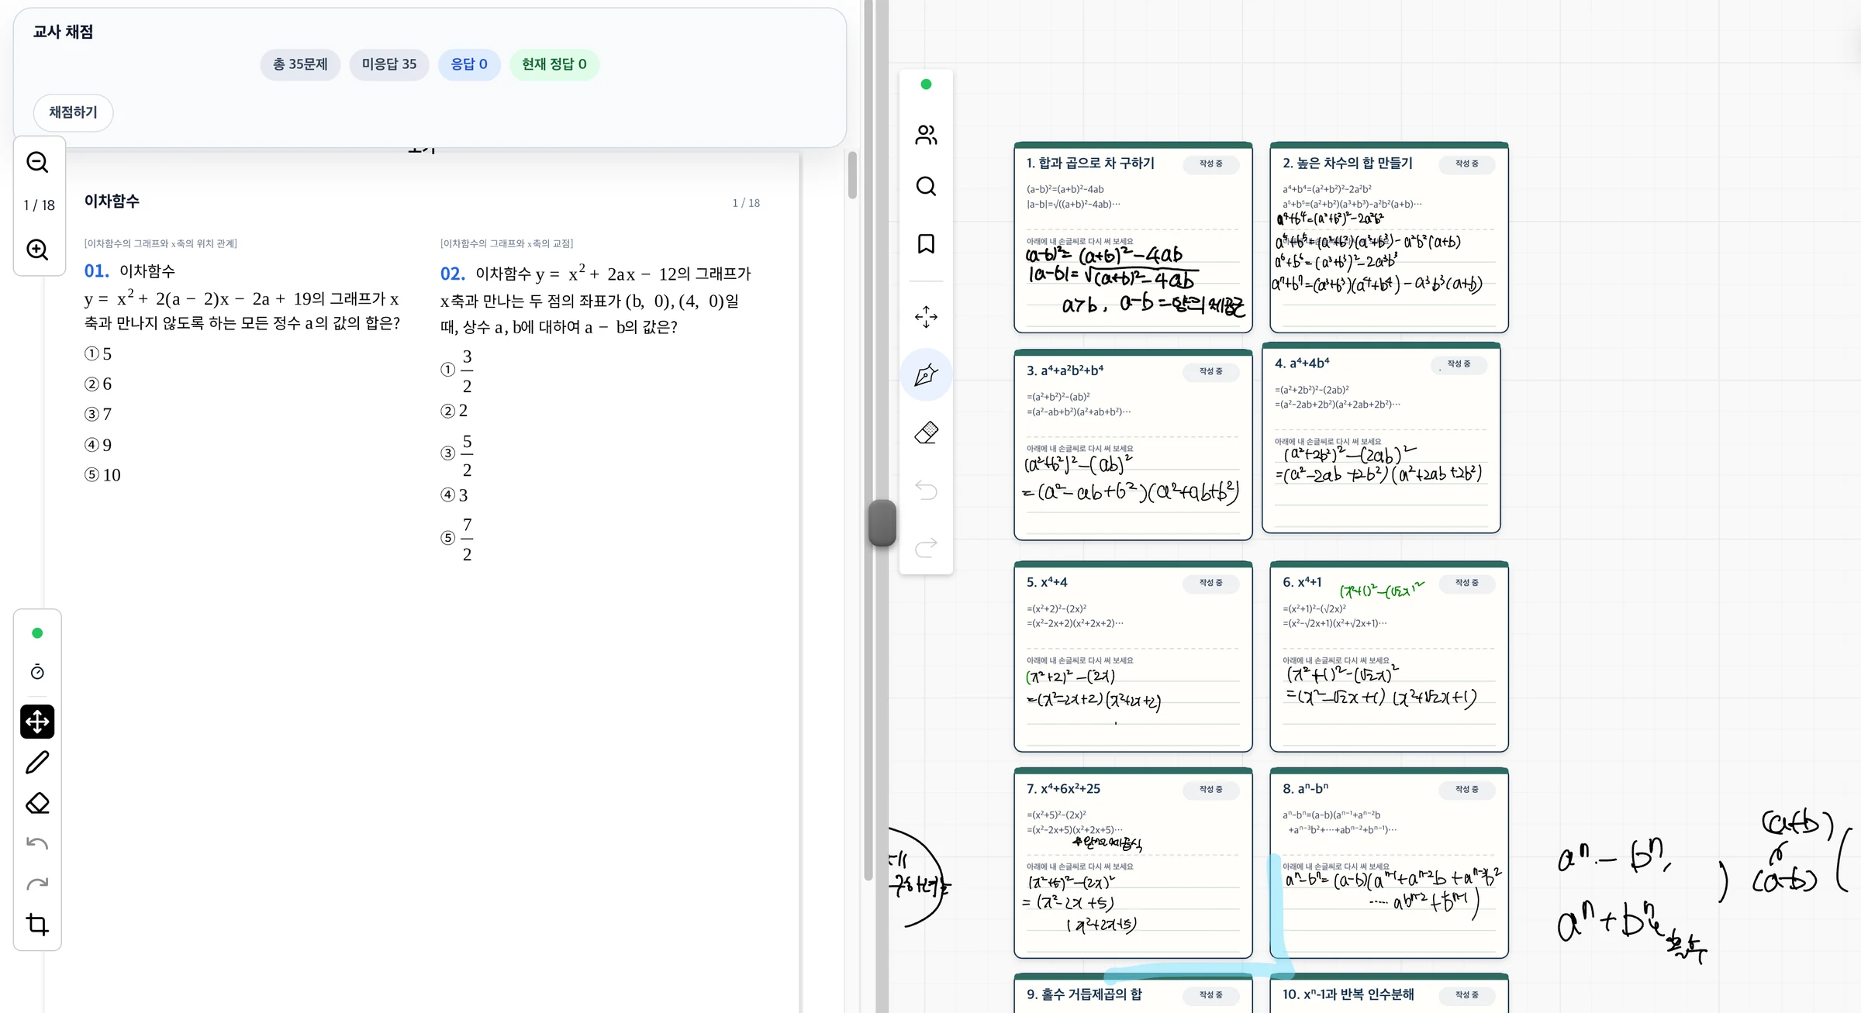The image size is (1861, 1013).
Task: Select answer ② 6 for question 01
Action: coord(98,384)
